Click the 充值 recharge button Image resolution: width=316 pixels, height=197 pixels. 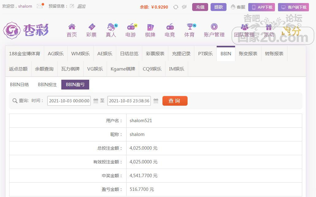[200, 7]
